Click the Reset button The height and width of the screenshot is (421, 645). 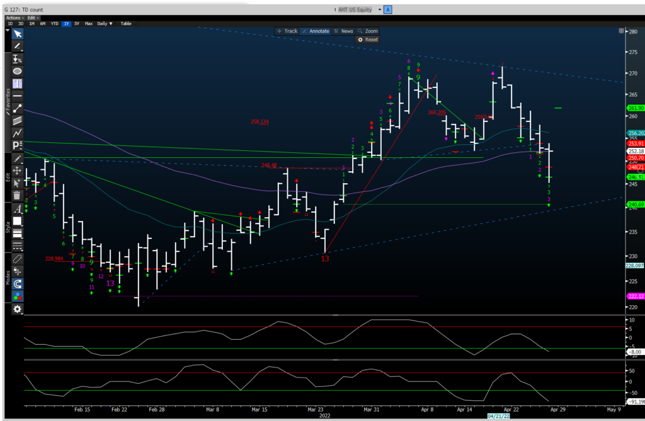click(x=368, y=40)
